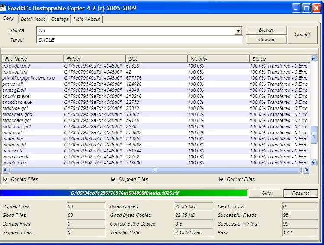Toggle the Skipped Files checkbox
The width and height of the screenshot is (324, 245).
113,179
